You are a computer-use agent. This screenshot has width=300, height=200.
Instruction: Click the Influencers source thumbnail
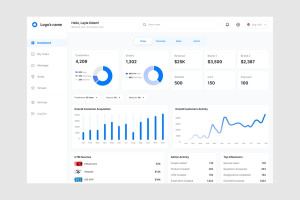tap(78, 164)
